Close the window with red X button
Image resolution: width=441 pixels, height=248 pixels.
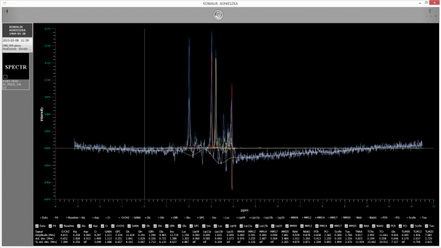(x=435, y=3)
